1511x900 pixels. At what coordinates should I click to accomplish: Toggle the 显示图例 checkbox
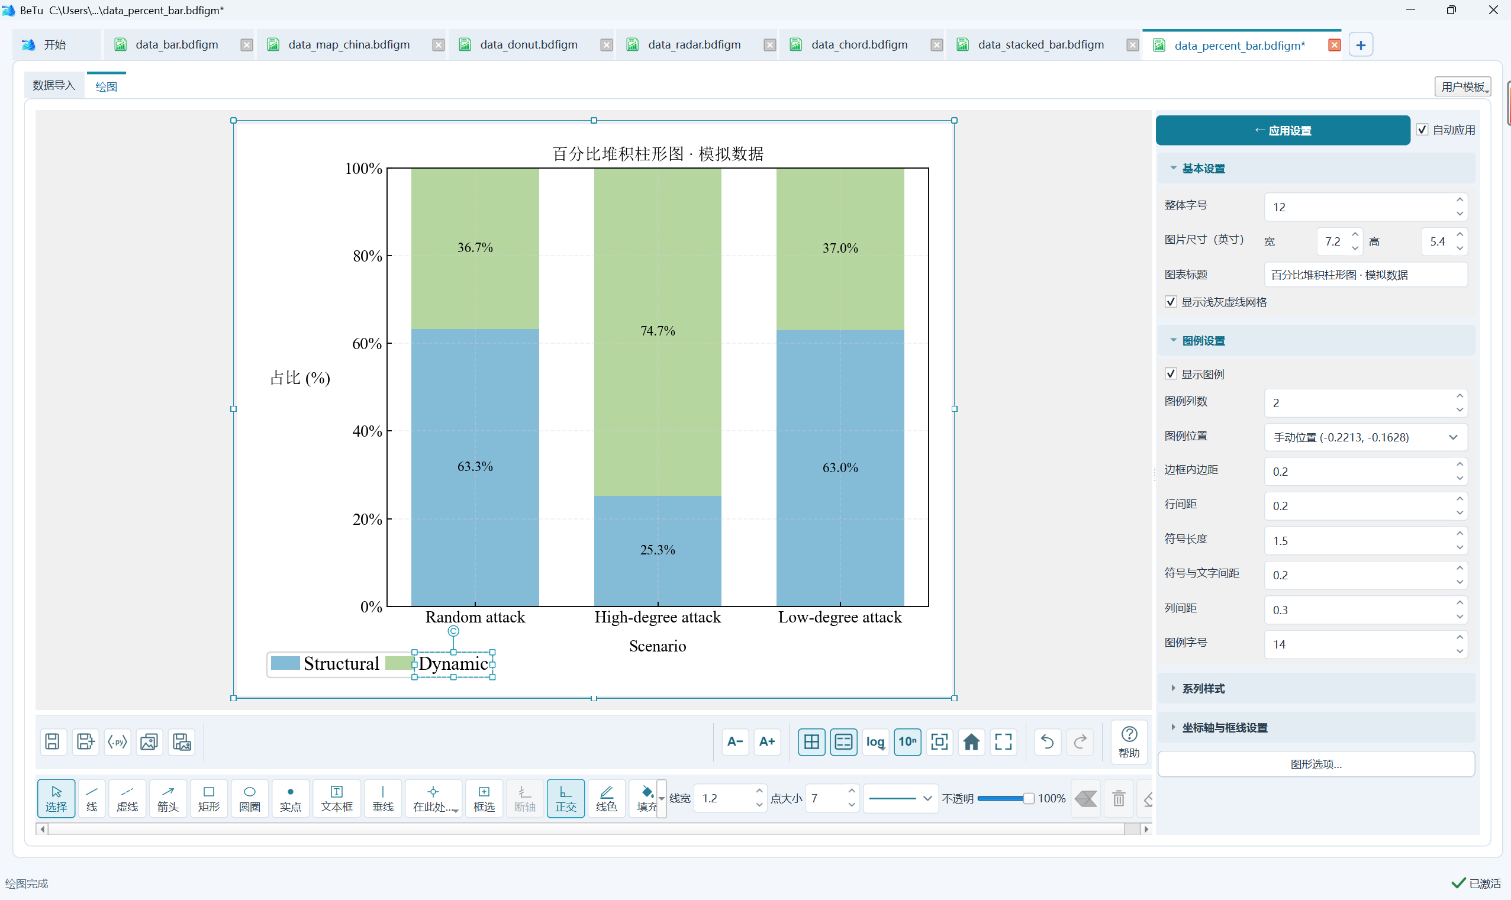click(x=1171, y=373)
